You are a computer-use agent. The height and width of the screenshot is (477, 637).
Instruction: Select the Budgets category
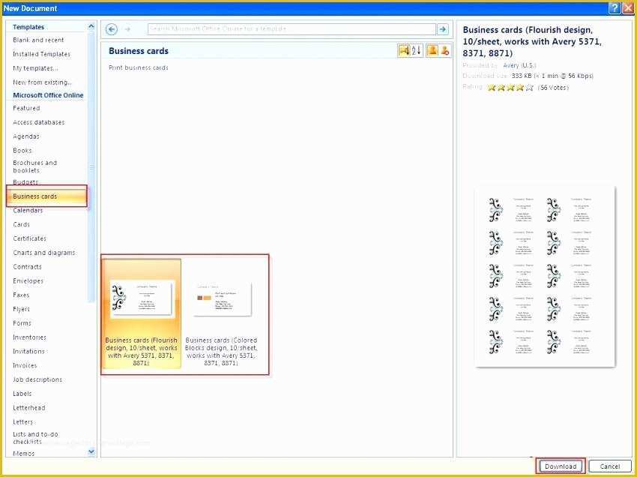click(25, 181)
